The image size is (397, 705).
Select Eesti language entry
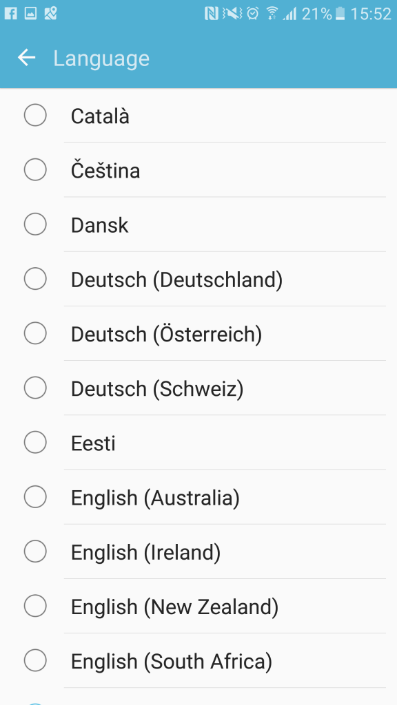tap(198, 443)
